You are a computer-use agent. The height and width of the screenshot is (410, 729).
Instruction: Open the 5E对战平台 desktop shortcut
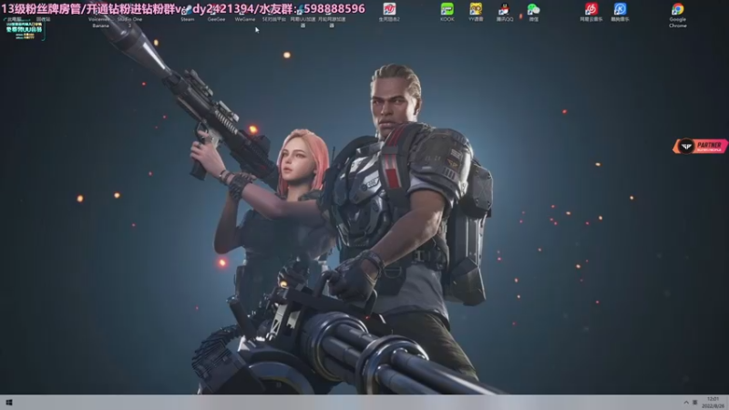(x=274, y=14)
